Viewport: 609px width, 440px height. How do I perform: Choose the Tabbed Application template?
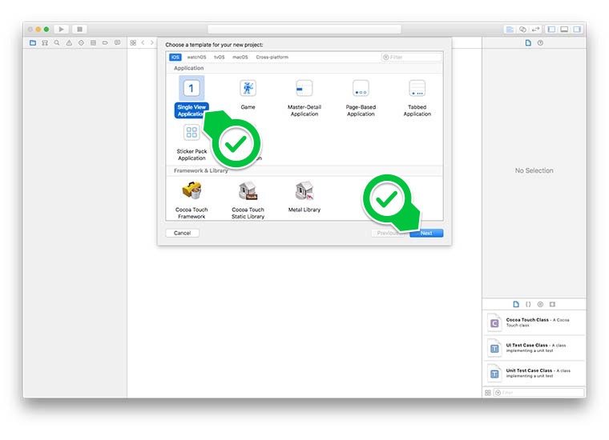pos(417,97)
